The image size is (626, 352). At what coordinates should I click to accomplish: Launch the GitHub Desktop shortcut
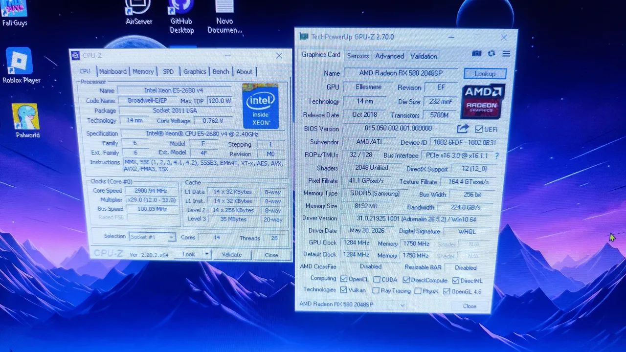(x=181, y=16)
